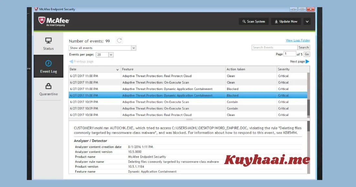Screen dimensions: 356x187
Task: Start a scan with Scan System button
Action: tap(254, 22)
